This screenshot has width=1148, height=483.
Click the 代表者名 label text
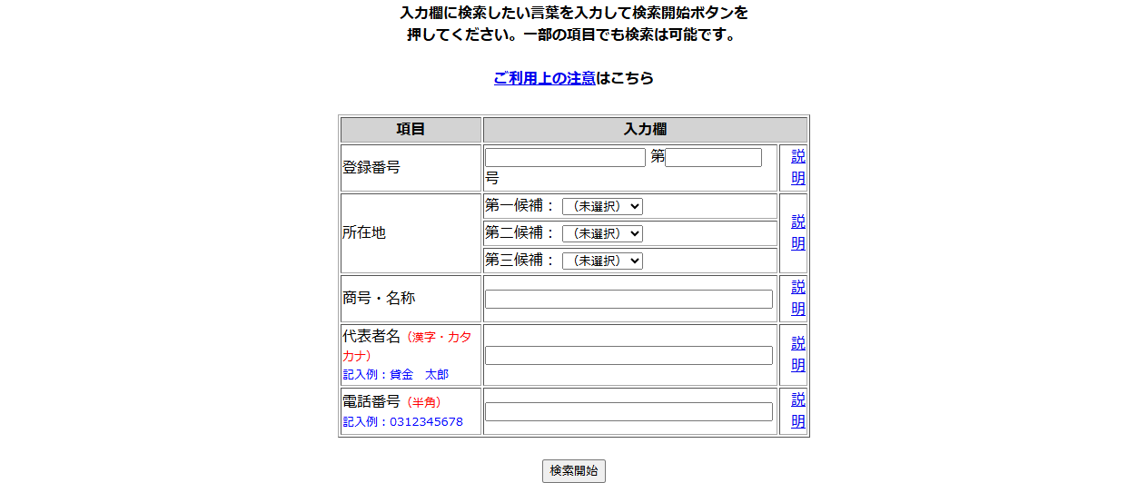[371, 336]
